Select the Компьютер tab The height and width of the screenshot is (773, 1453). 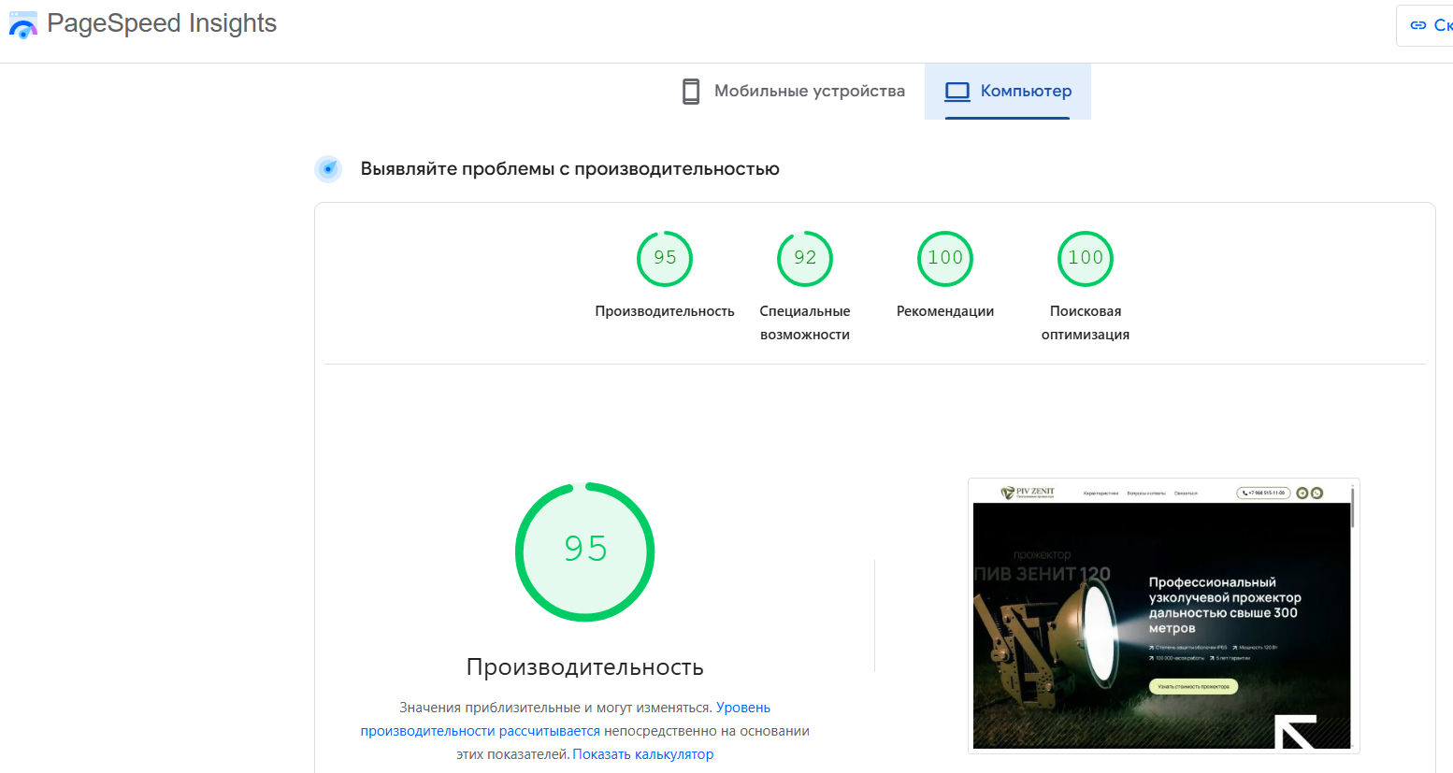point(1024,91)
